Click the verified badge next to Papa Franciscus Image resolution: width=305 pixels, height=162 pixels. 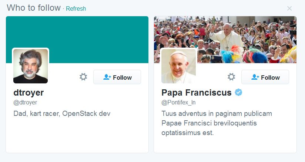tap(238, 93)
